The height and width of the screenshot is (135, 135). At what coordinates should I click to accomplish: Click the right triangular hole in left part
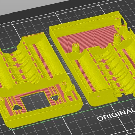(x=55, y=98)
